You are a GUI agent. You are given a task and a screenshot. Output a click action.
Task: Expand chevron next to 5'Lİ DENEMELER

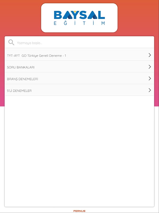(x=150, y=90)
